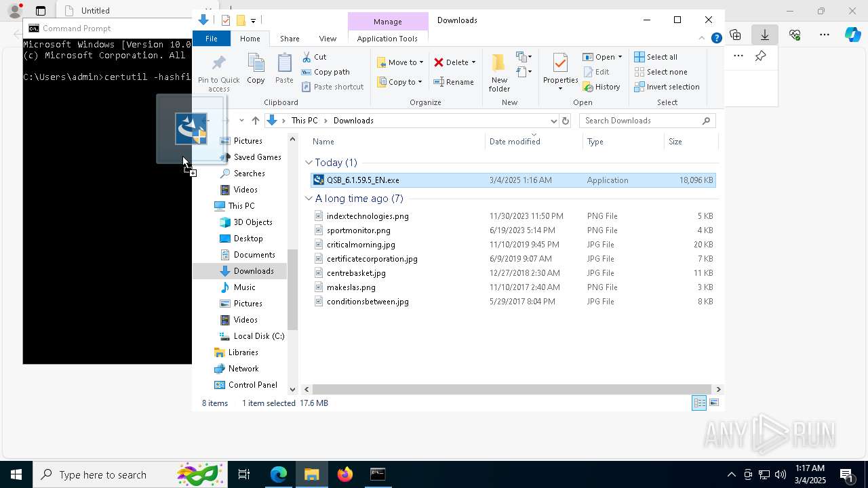Open Firefox from the taskbar

[345, 474]
